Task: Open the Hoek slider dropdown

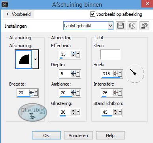Action: pos(120,73)
